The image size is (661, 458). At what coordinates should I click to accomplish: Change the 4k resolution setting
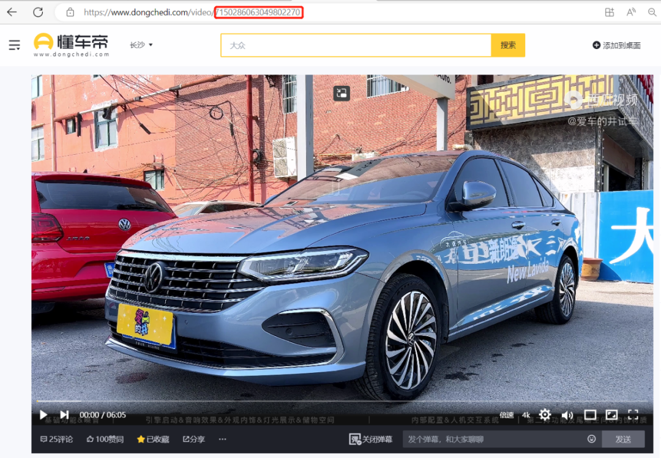526,415
